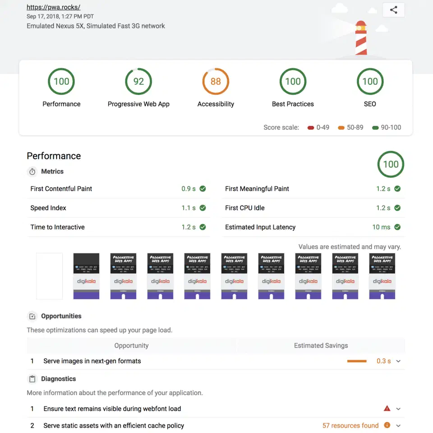
Task: Click the checkmark next to Estimated Input Latency
Action: [x=397, y=227]
